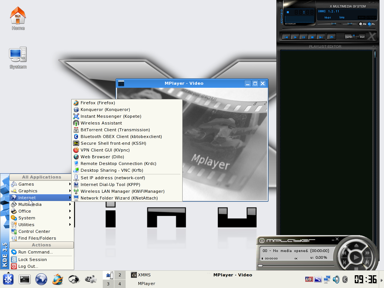
Task: Toggle REP repeat in XMMS
Action: click(x=361, y=37)
